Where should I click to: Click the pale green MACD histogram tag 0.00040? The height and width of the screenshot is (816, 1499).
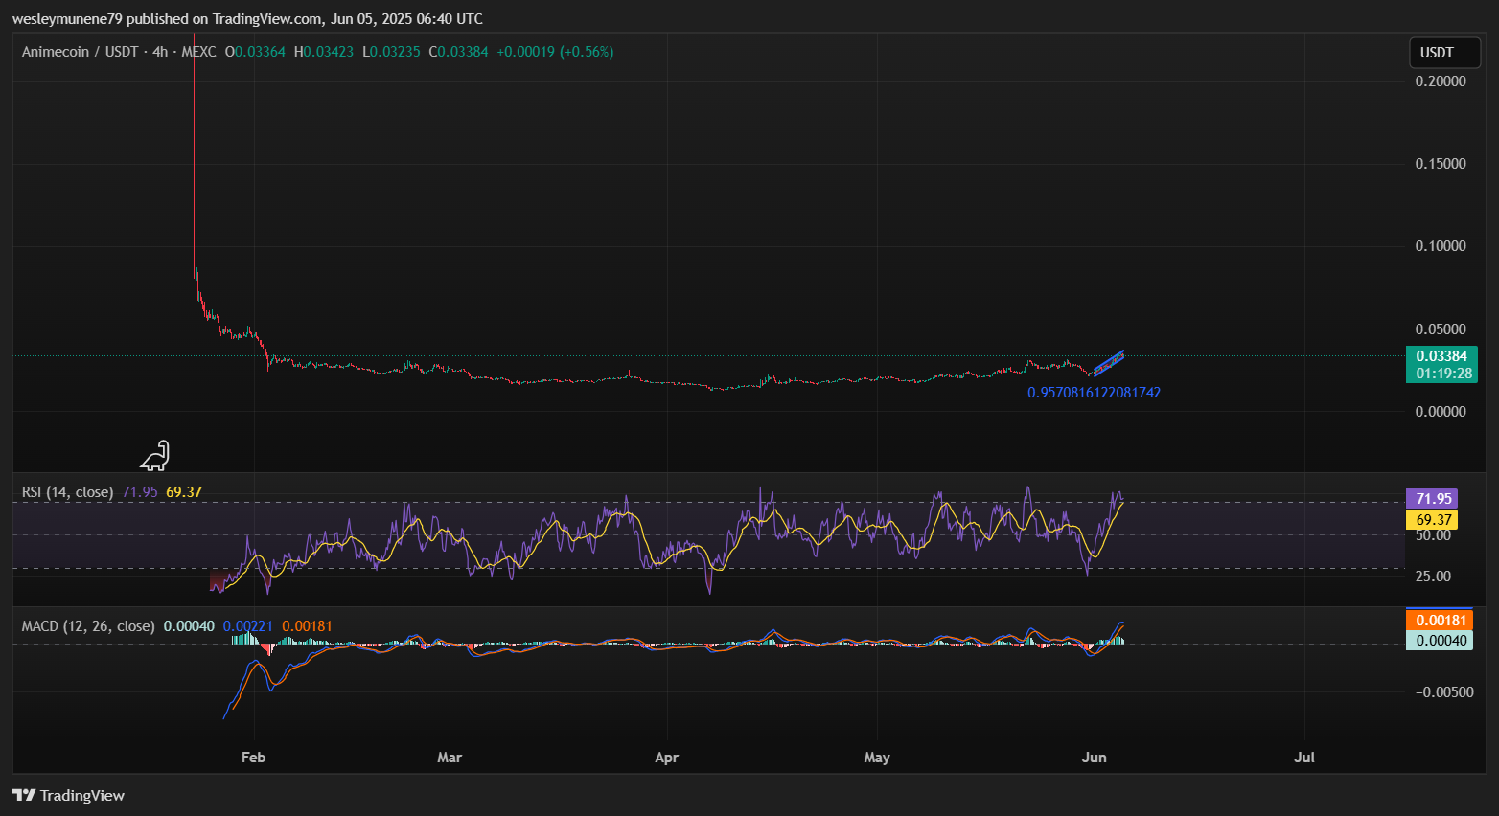click(1441, 641)
